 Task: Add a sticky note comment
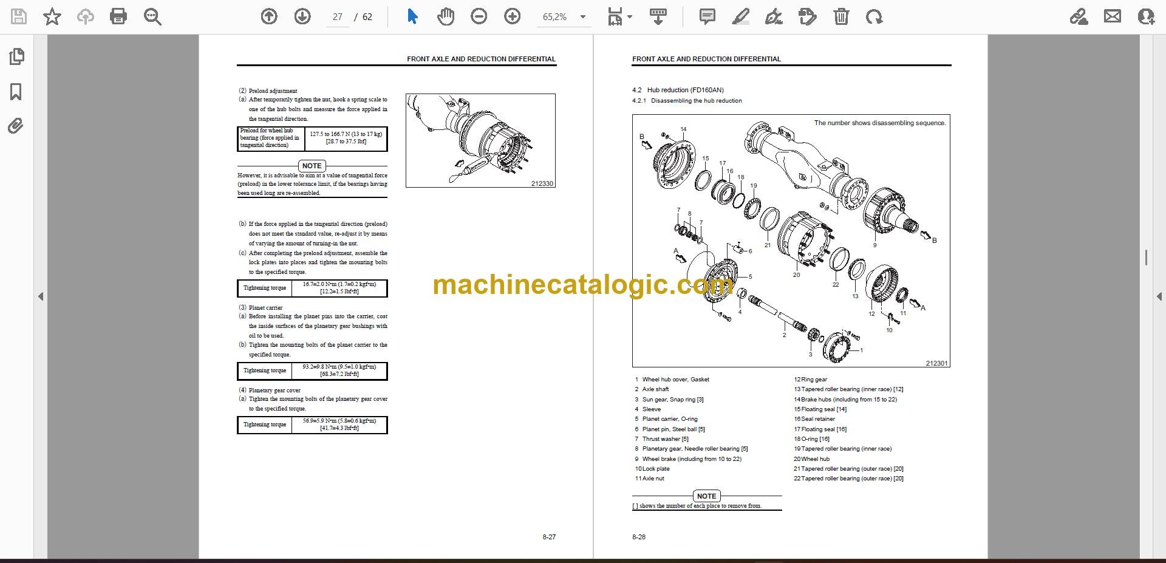(x=707, y=16)
